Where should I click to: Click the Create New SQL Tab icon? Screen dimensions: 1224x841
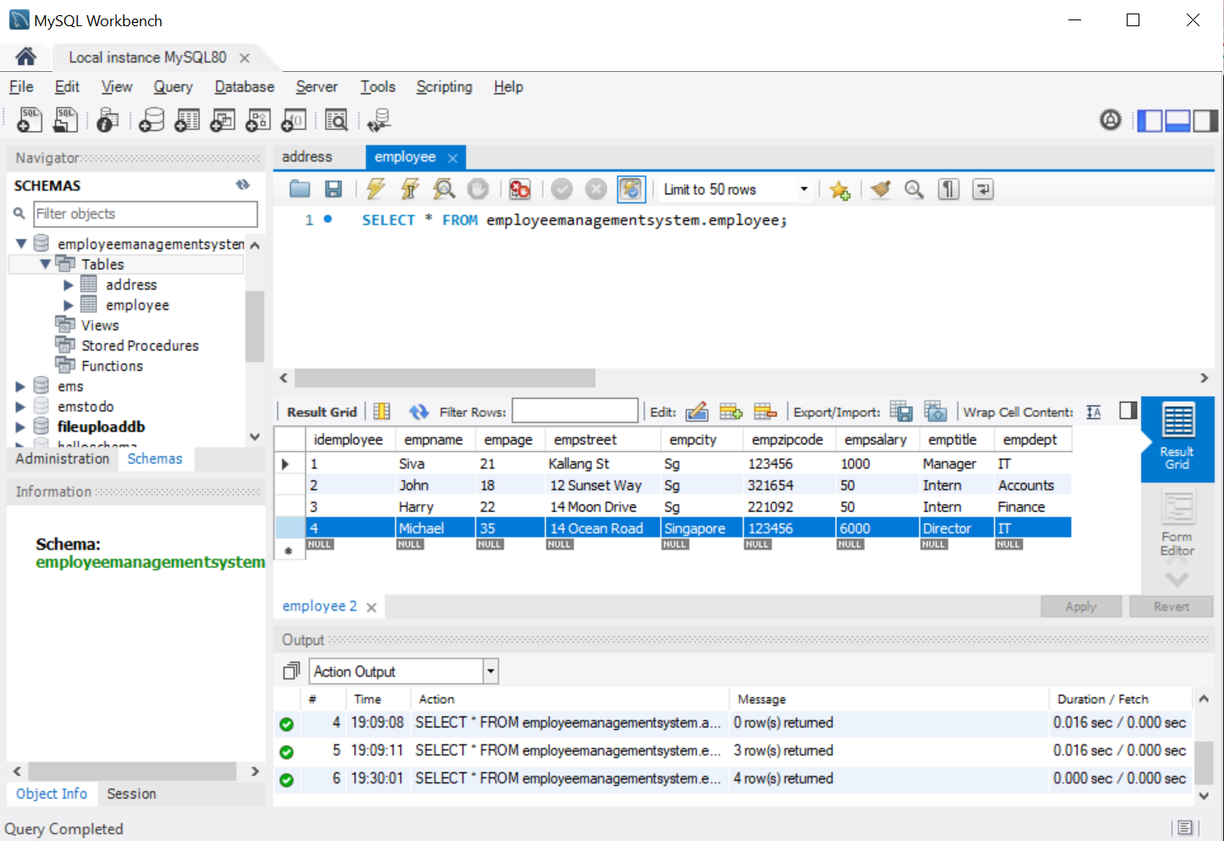(x=28, y=119)
